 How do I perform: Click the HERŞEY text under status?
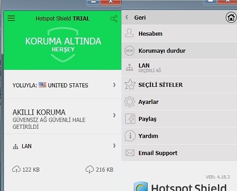tap(63, 50)
